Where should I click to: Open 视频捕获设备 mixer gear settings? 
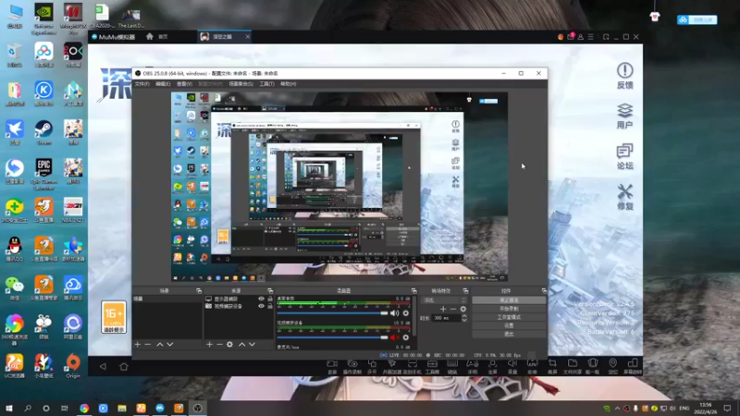(x=405, y=337)
